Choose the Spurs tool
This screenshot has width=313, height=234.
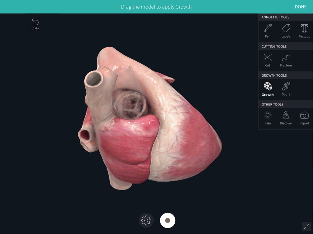coord(286,89)
